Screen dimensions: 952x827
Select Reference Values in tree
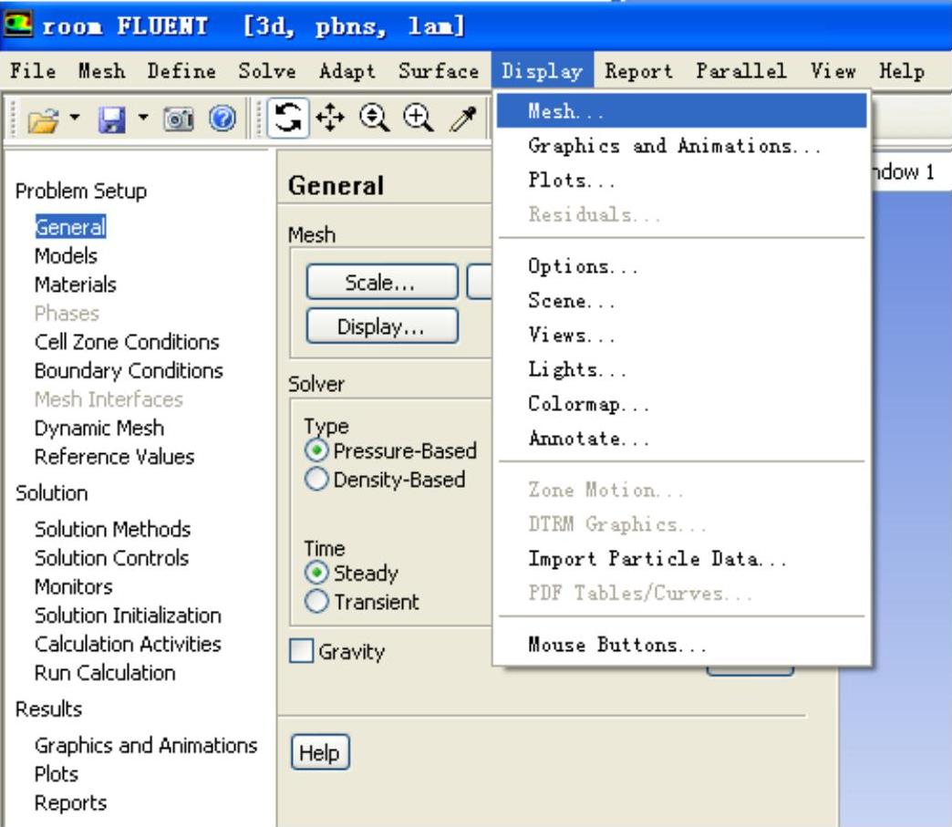pyautogui.click(x=114, y=457)
